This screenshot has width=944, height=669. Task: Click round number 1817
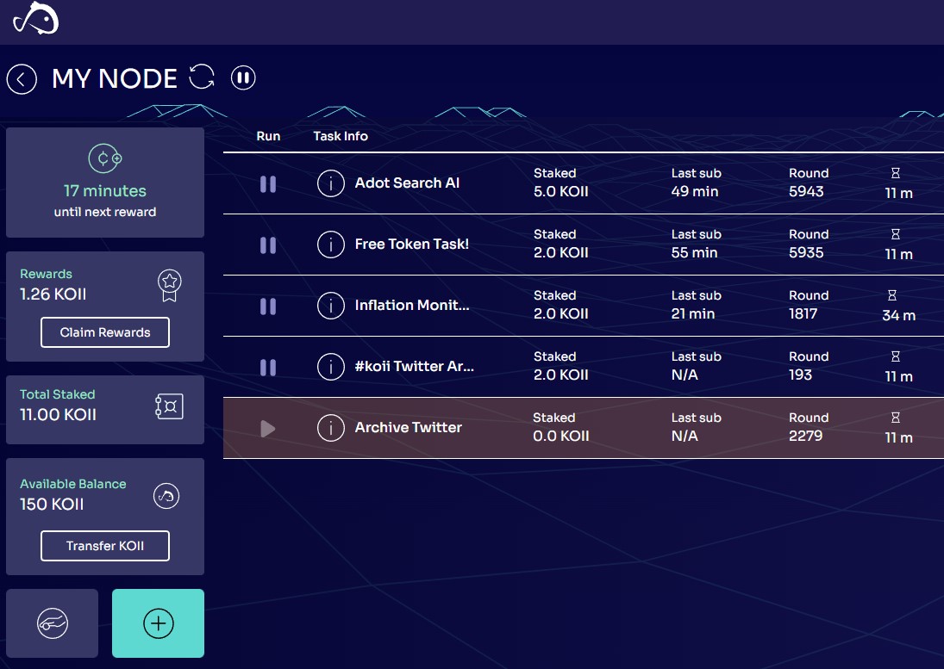803,313
